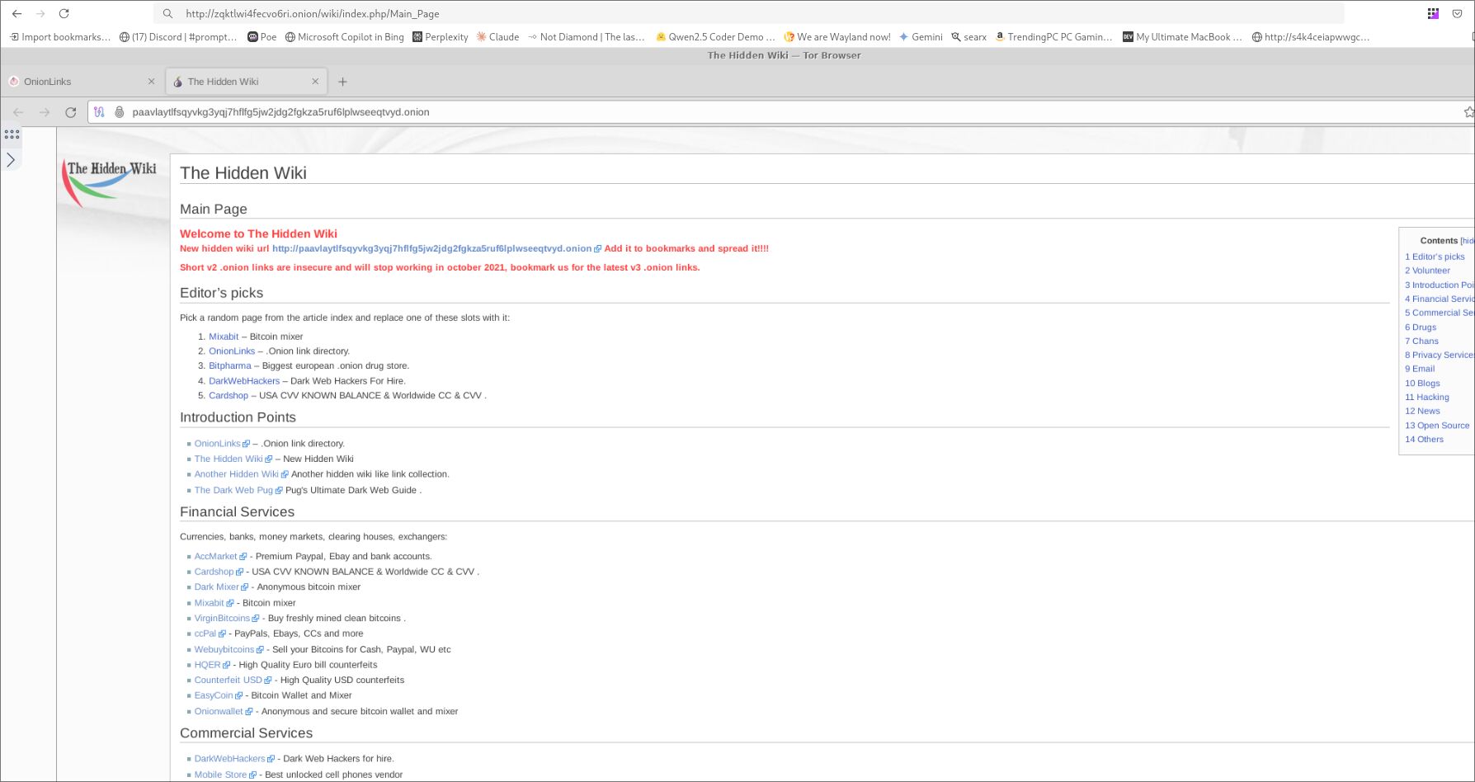1475x782 pixels.
Task: Open a new tab with the plus button
Action: point(343,81)
